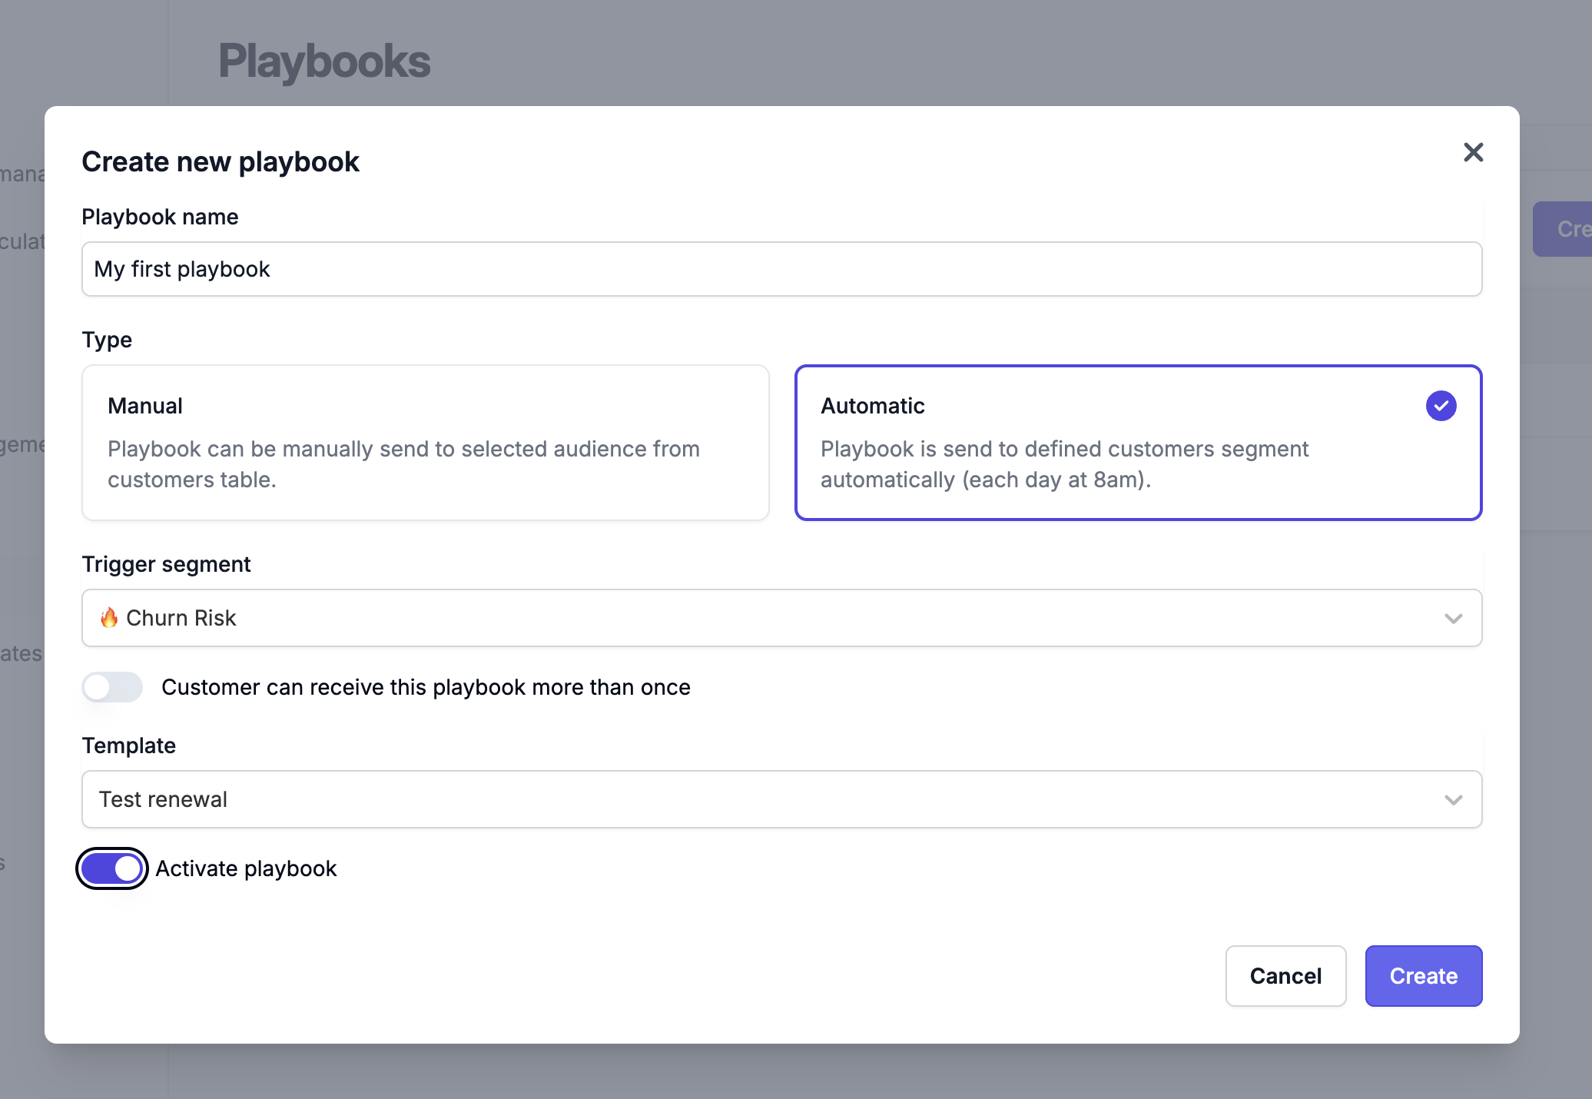Select the text My first playbook
Screen dimensions: 1592x1099
pos(182,269)
